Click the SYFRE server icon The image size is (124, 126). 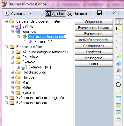pos(18,26)
